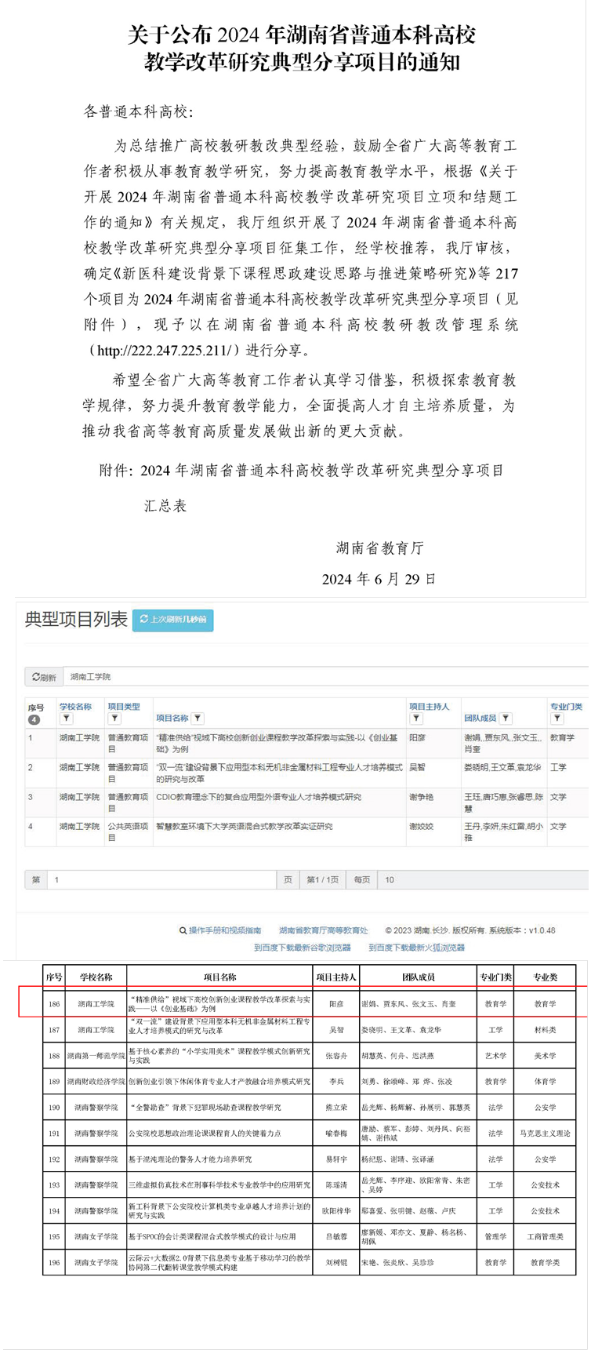Open the 学校名称 column filter

67,719
